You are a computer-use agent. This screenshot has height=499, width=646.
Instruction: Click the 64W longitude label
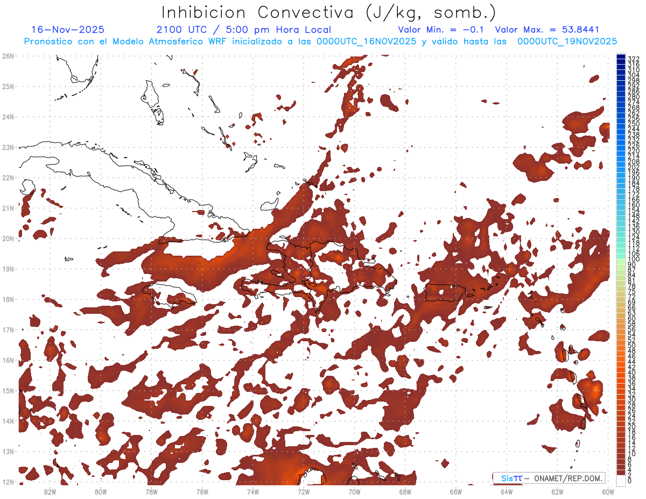pyautogui.click(x=506, y=491)
